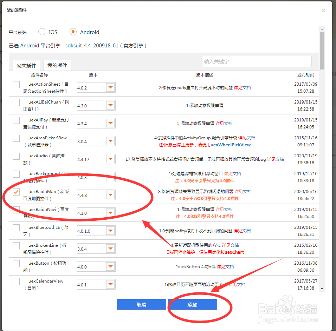Click the plugin list scrollbar thumb
This screenshot has width=336, height=331.
point(322,51)
